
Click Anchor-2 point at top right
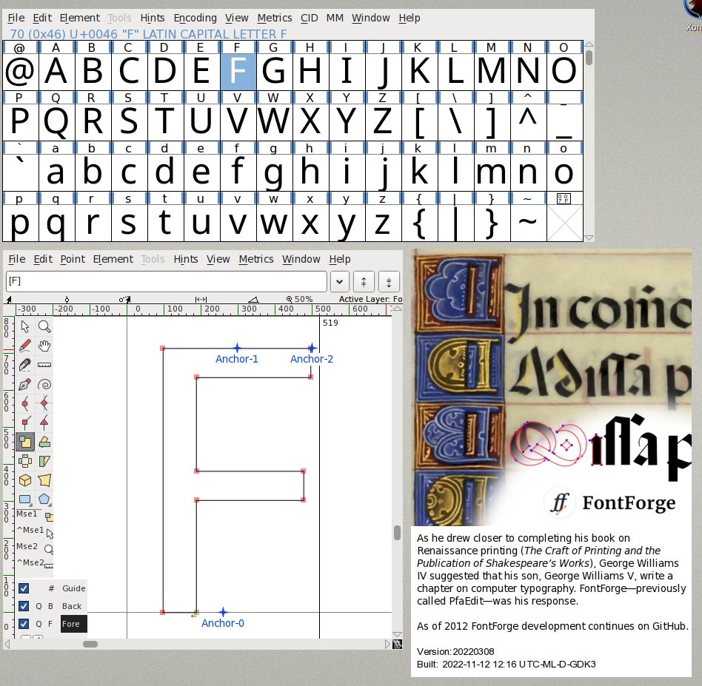312,348
